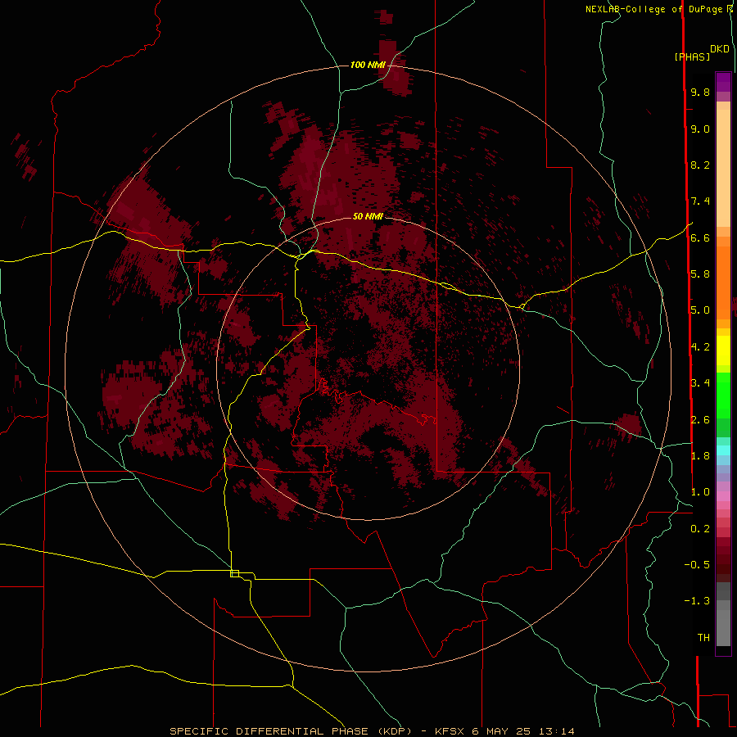Pick the 2.6 scale label
The width and height of the screenshot is (737, 737).
[700, 420]
